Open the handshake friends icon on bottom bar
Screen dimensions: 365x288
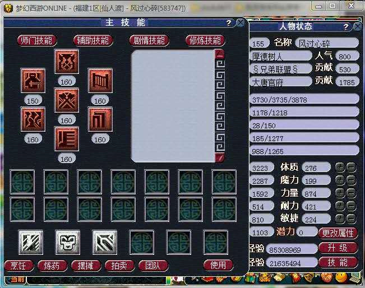326,277
